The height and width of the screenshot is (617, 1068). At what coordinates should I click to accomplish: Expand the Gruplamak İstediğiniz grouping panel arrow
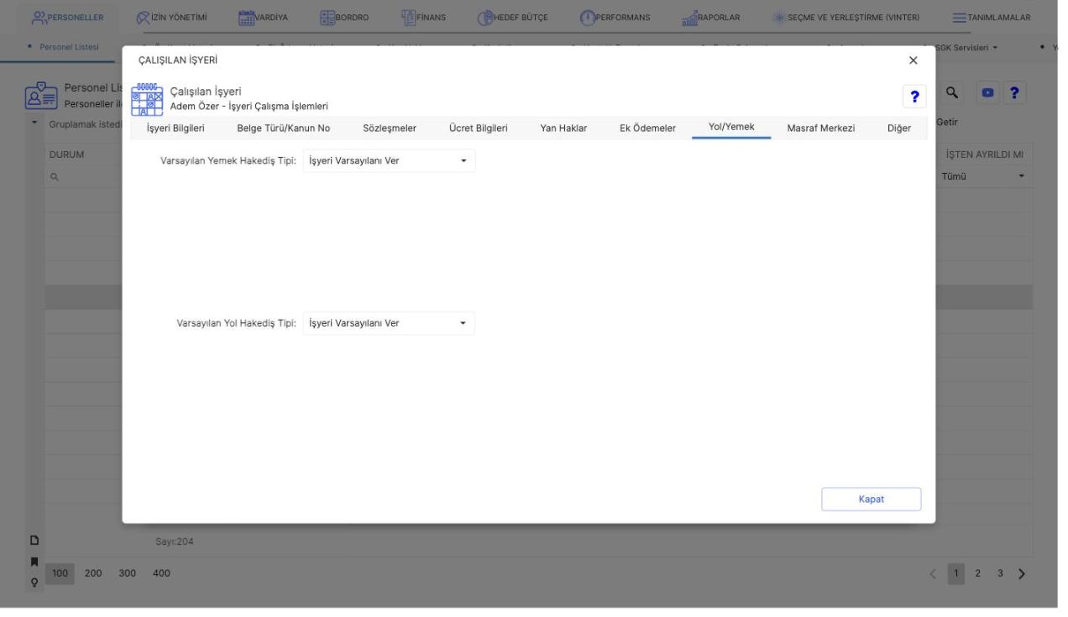coord(35,123)
